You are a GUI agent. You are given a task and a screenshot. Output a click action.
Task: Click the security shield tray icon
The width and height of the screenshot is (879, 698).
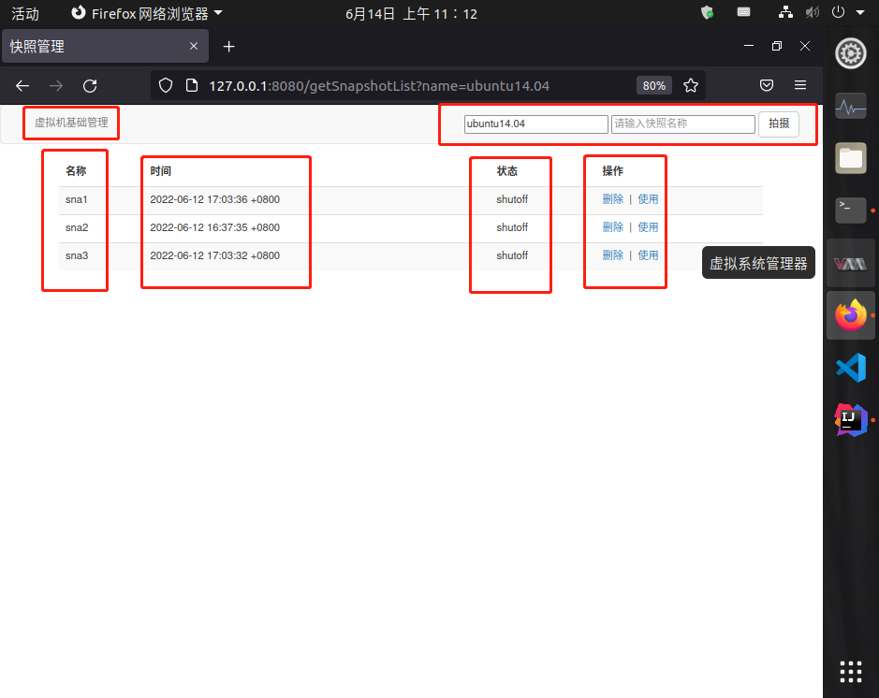pos(708,12)
